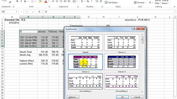Open Alignment group dialog launcher
This screenshot has height=99, width=177.
coord(78,7)
